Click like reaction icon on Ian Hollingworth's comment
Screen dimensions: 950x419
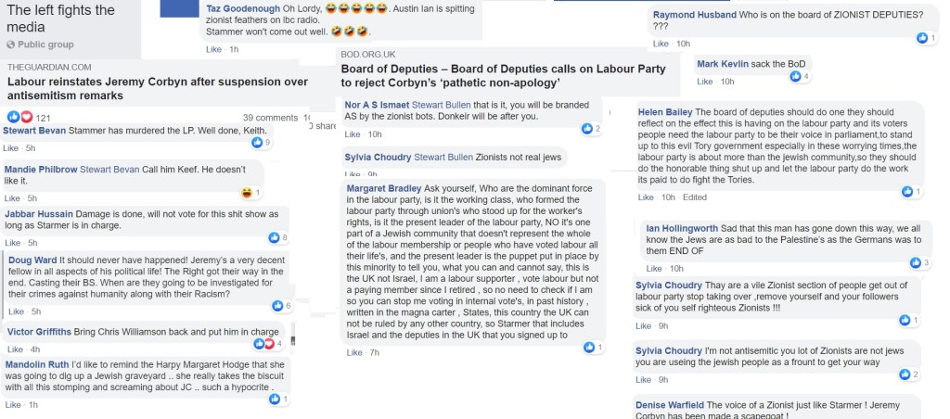point(918,263)
